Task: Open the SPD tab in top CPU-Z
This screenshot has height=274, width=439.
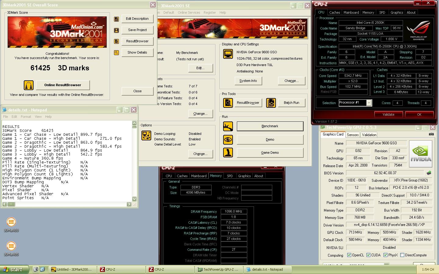Action: [x=382, y=12]
